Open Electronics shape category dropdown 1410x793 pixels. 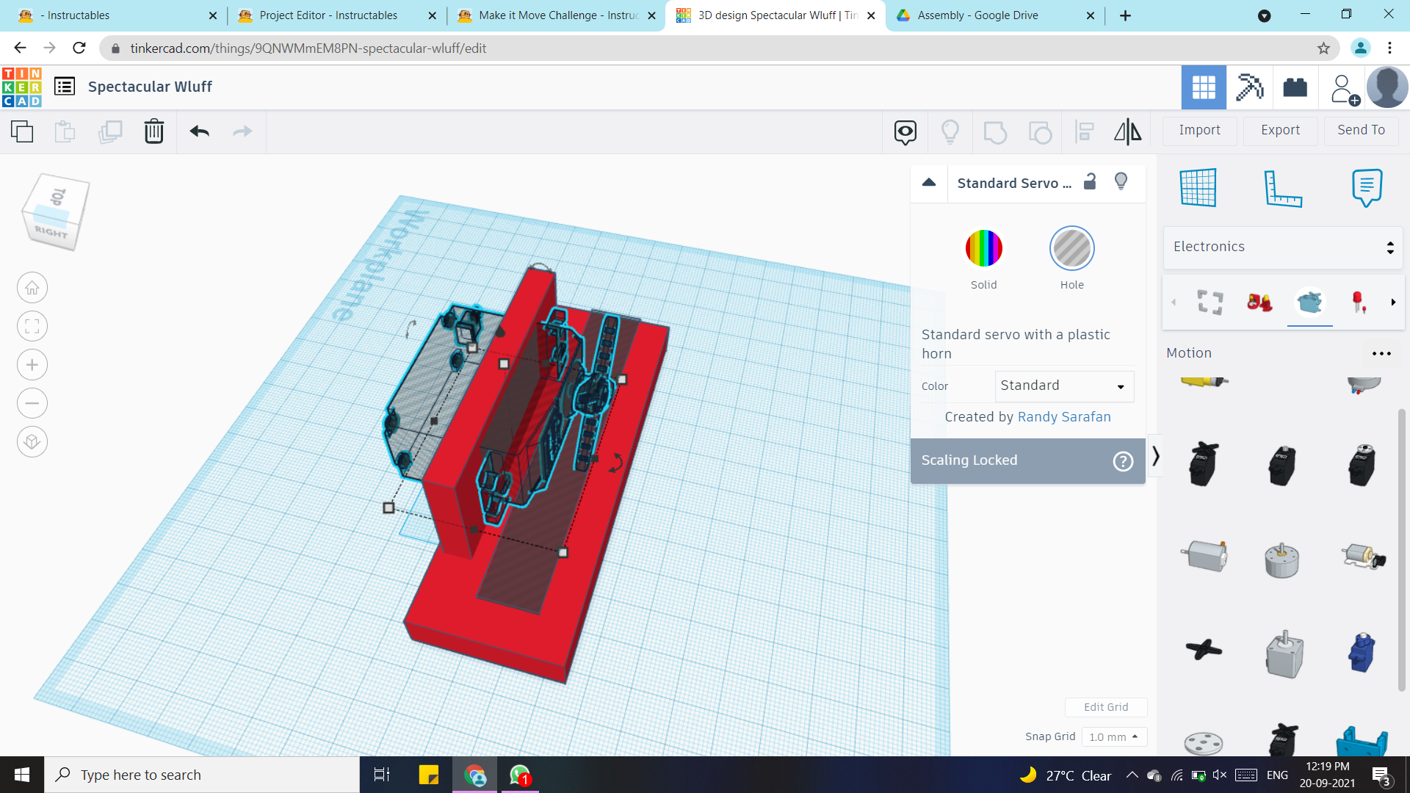tap(1282, 247)
